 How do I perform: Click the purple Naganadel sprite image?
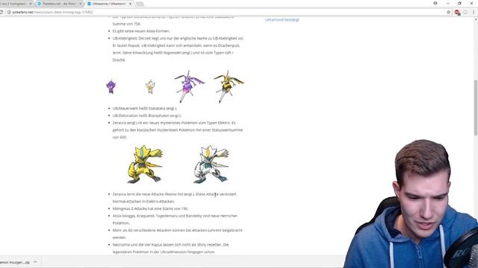189,86
